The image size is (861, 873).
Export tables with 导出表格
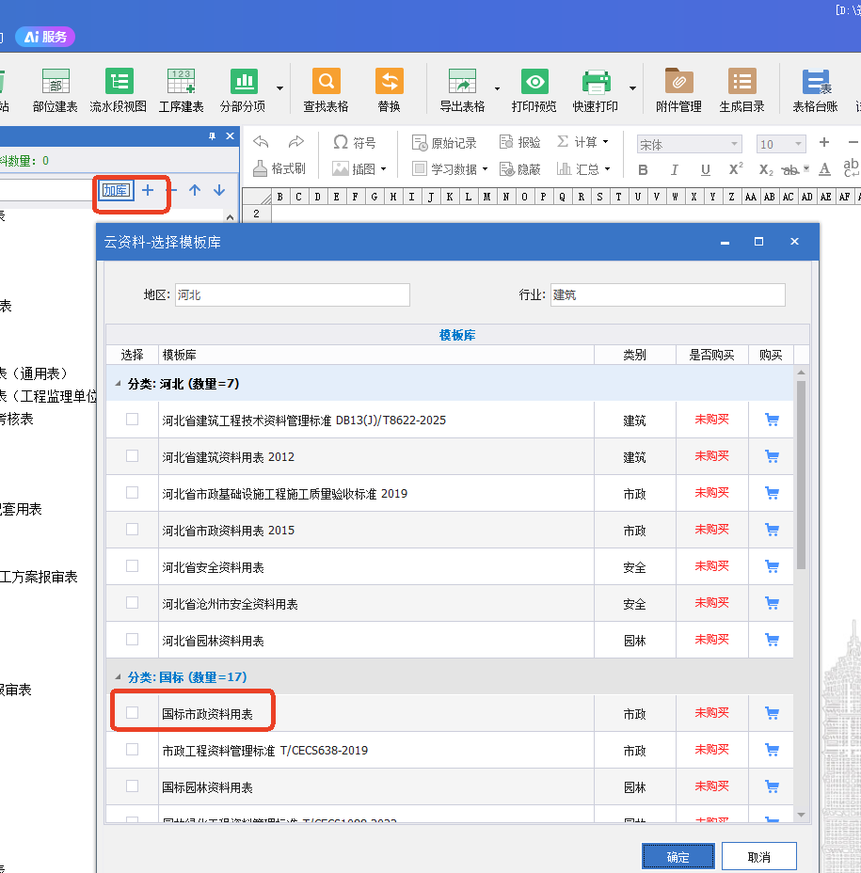point(462,90)
